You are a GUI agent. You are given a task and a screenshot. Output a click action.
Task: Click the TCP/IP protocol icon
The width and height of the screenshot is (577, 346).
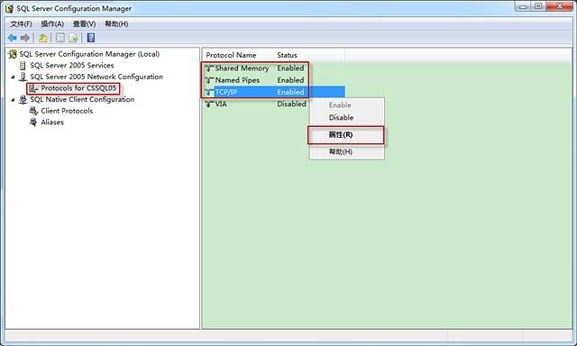(209, 92)
